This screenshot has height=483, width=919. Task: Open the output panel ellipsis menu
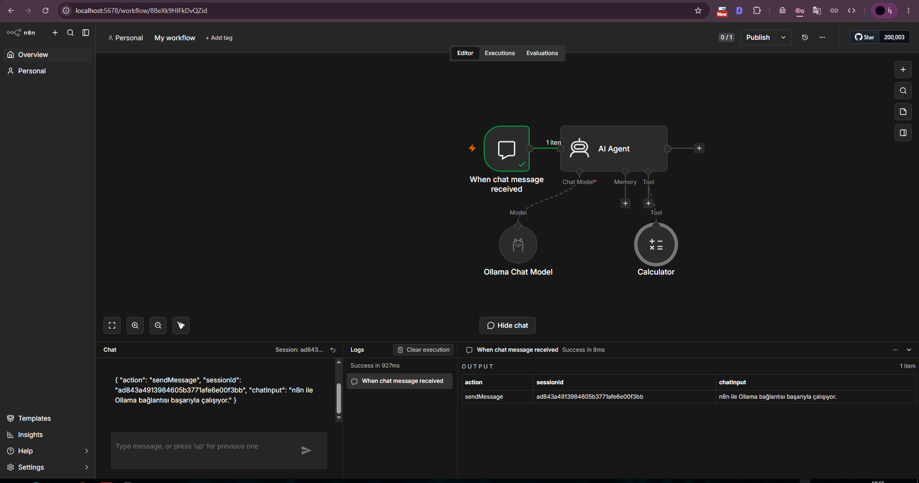click(896, 350)
